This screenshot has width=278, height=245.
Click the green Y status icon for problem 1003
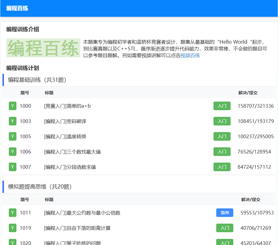[12, 121]
